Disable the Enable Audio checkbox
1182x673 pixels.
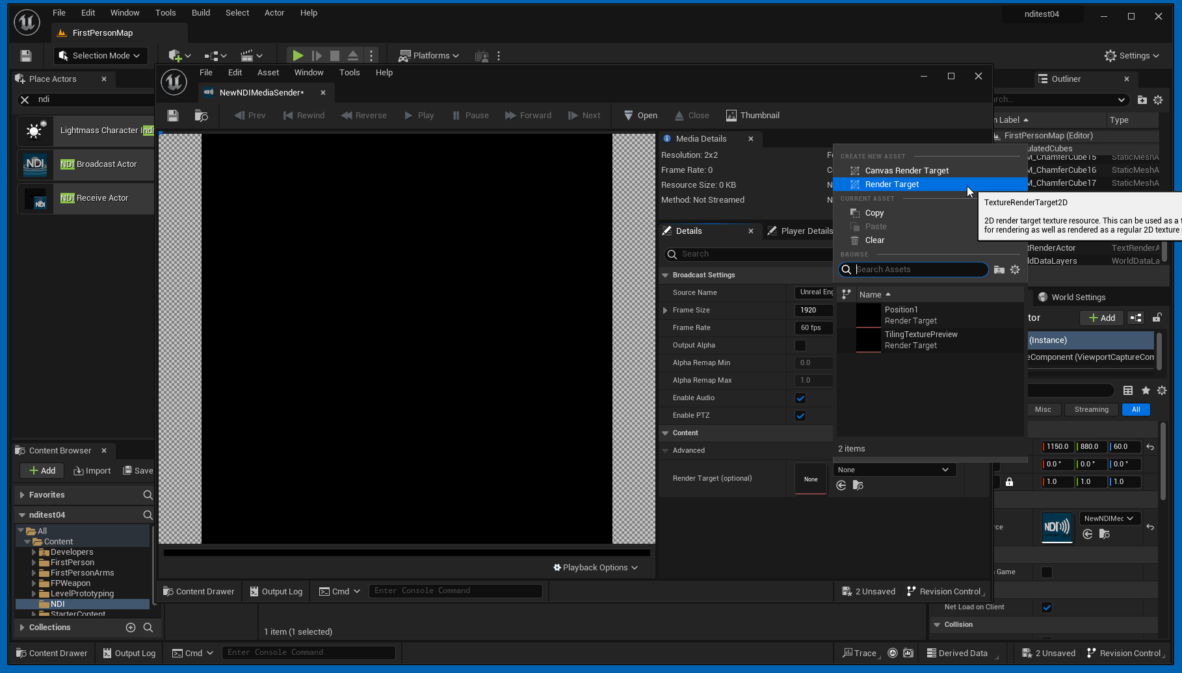coord(800,398)
